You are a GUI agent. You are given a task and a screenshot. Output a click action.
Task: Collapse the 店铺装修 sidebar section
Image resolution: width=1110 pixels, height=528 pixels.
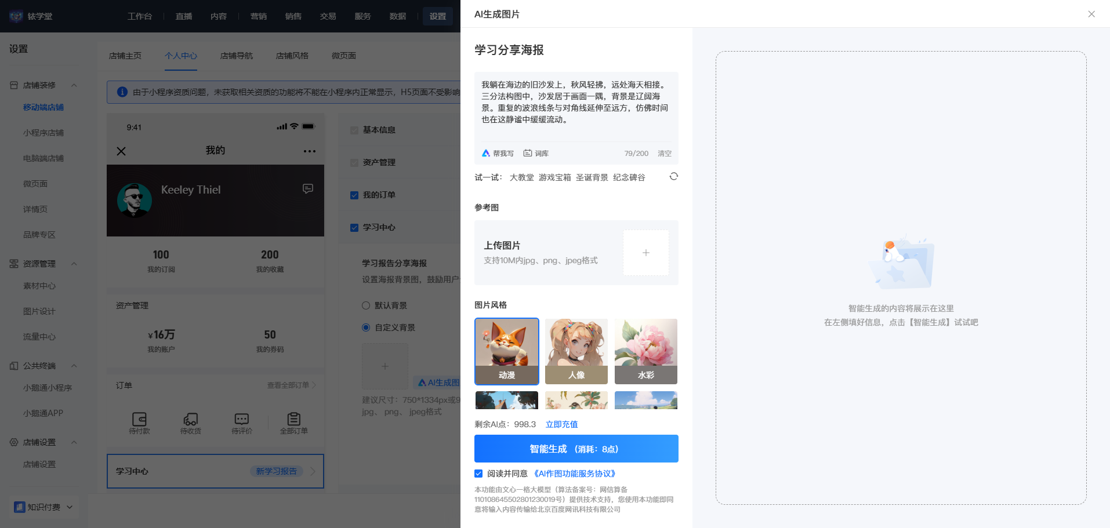click(74, 85)
